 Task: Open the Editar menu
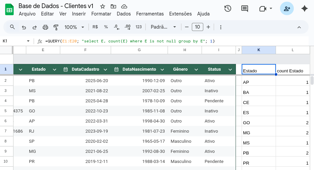click(47, 14)
